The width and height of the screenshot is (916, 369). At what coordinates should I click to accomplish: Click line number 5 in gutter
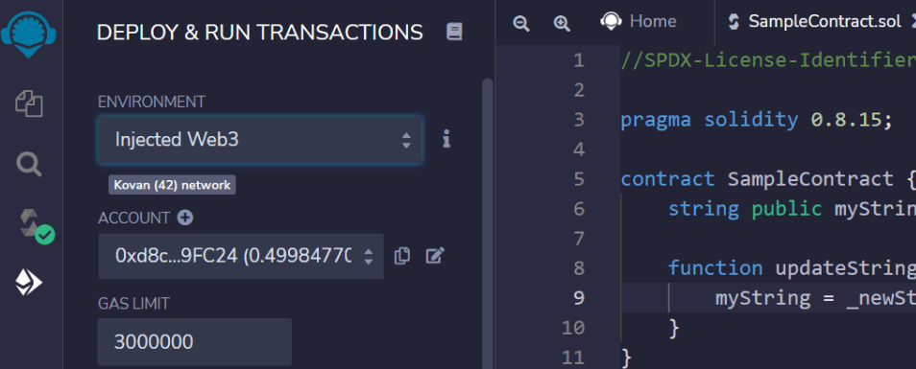click(578, 179)
